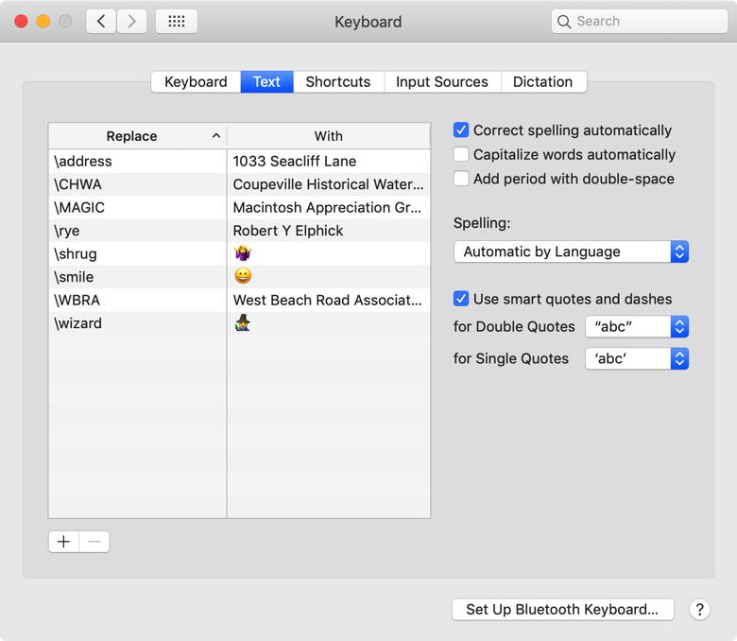Switch to the Shortcuts tab
The width and height of the screenshot is (737, 641).
pyautogui.click(x=337, y=81)
